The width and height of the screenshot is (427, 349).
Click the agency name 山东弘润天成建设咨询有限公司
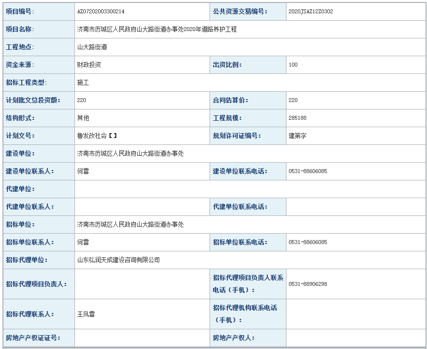(x=118, y=260)
